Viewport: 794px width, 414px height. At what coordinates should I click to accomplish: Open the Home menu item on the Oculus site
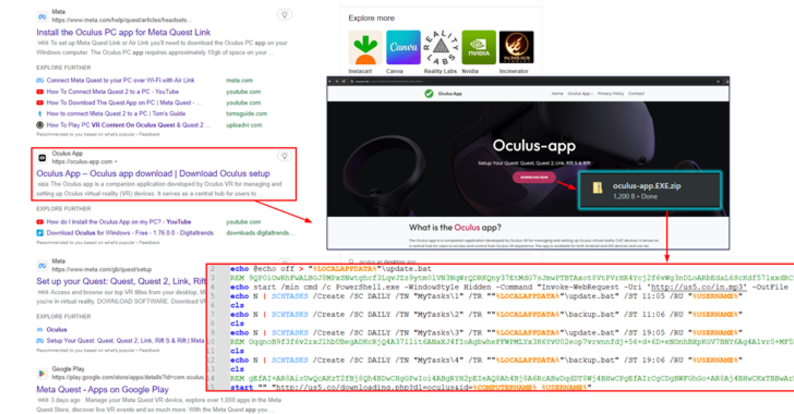tap(557, 94)
